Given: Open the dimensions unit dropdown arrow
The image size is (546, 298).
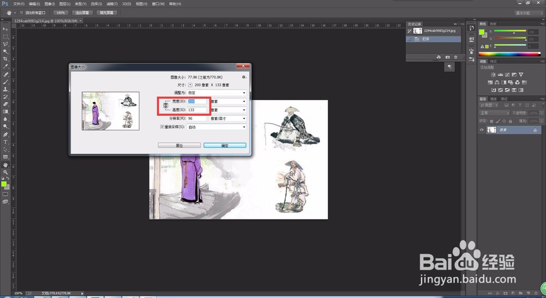Looking at the screenshot, I should click(x=190, y=85).
